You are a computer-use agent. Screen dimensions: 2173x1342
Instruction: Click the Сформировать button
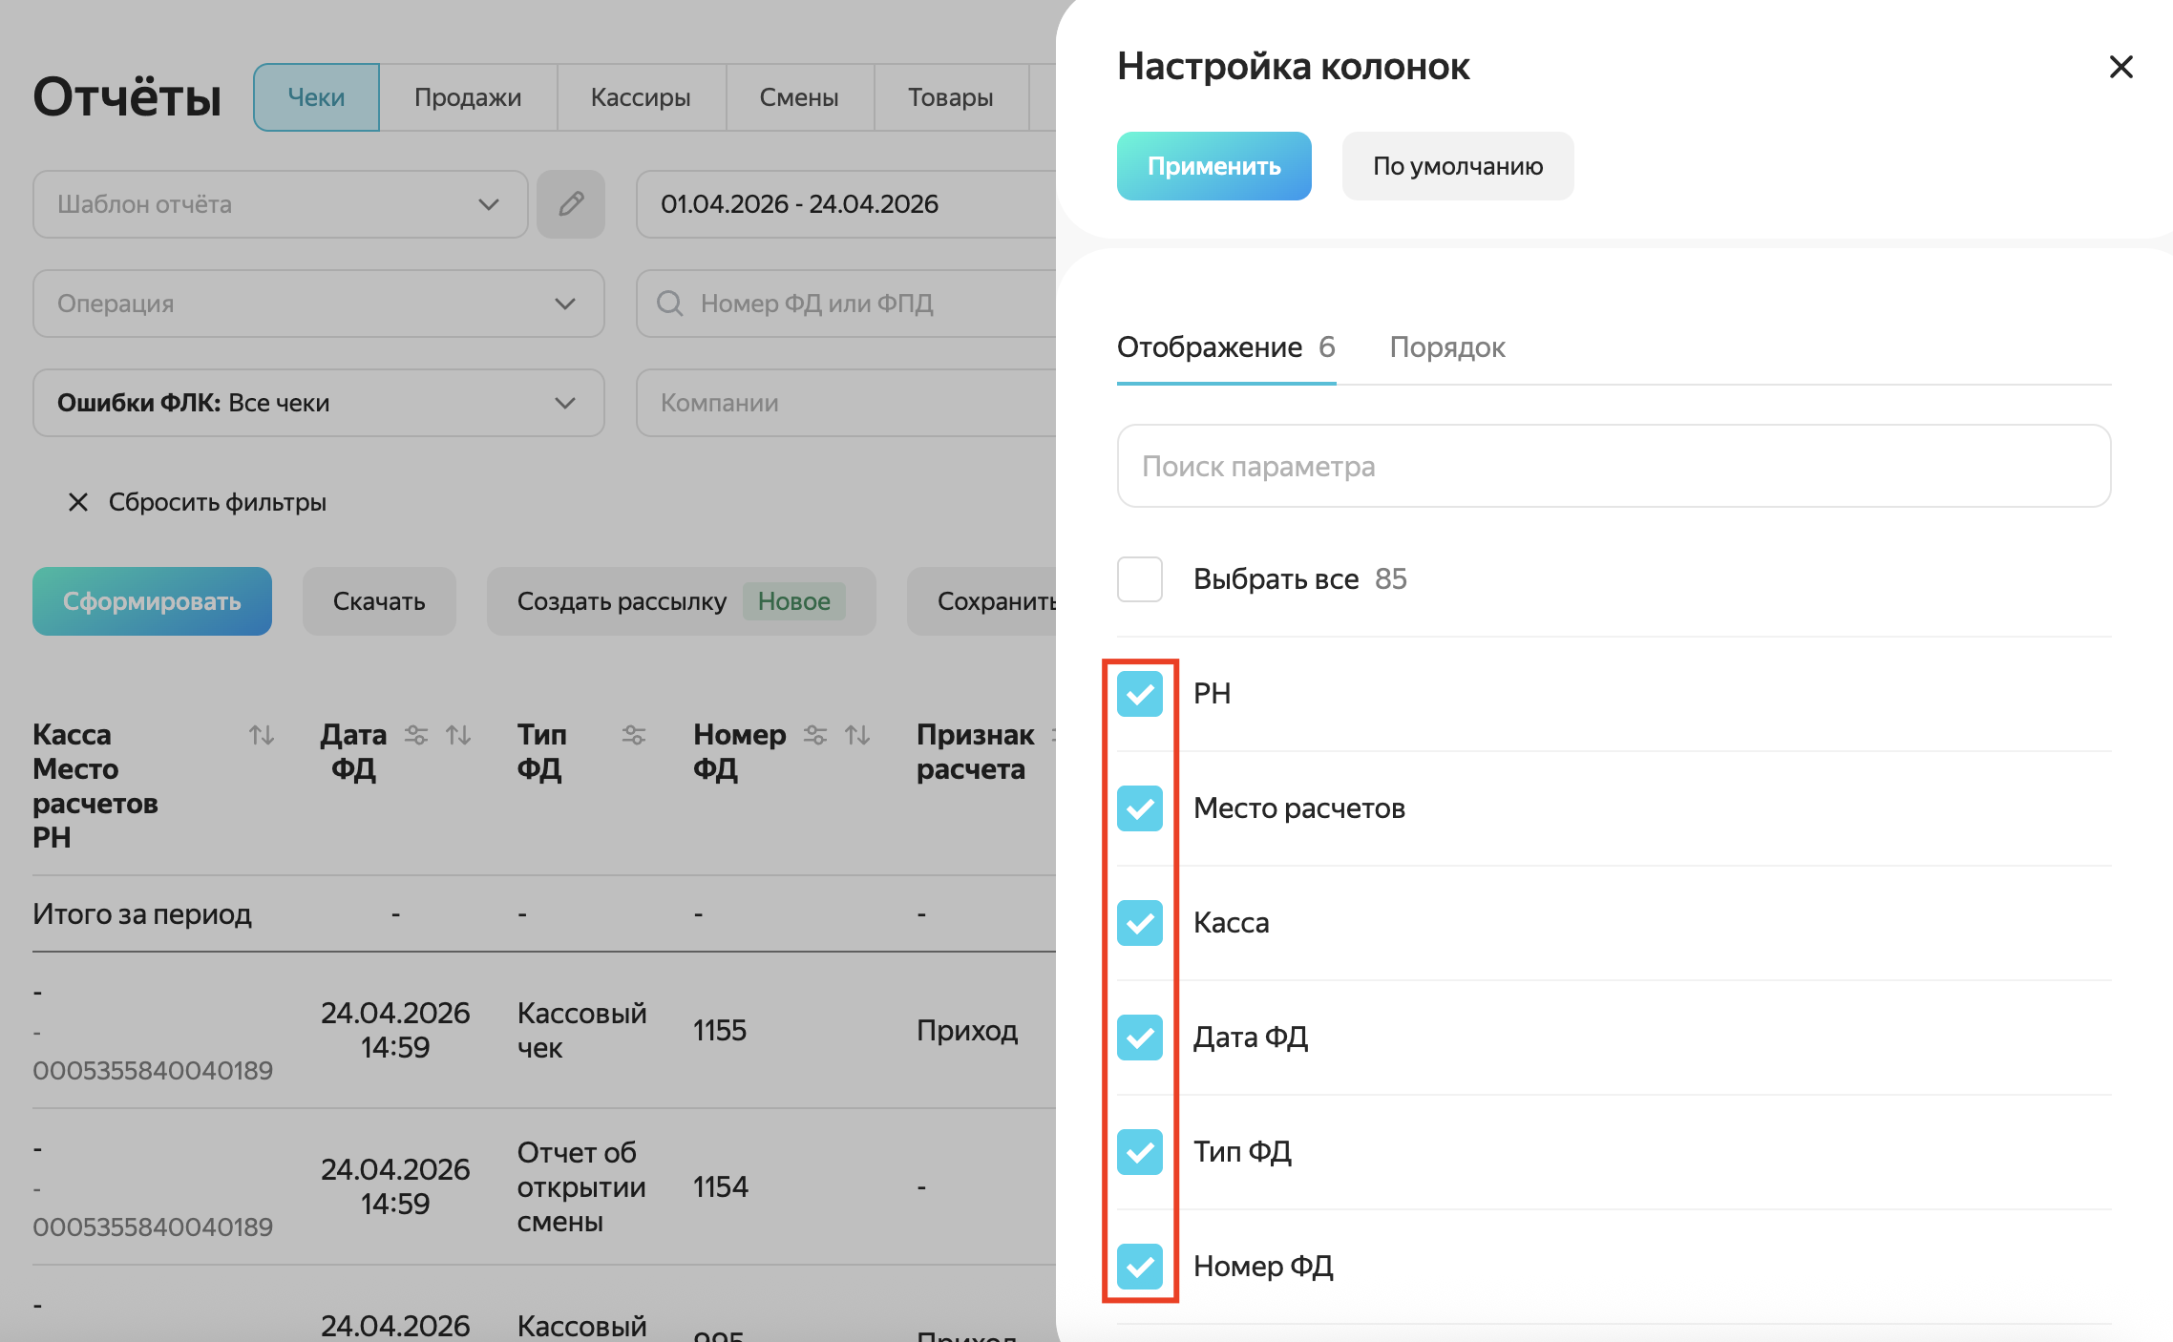click(152, 601)
